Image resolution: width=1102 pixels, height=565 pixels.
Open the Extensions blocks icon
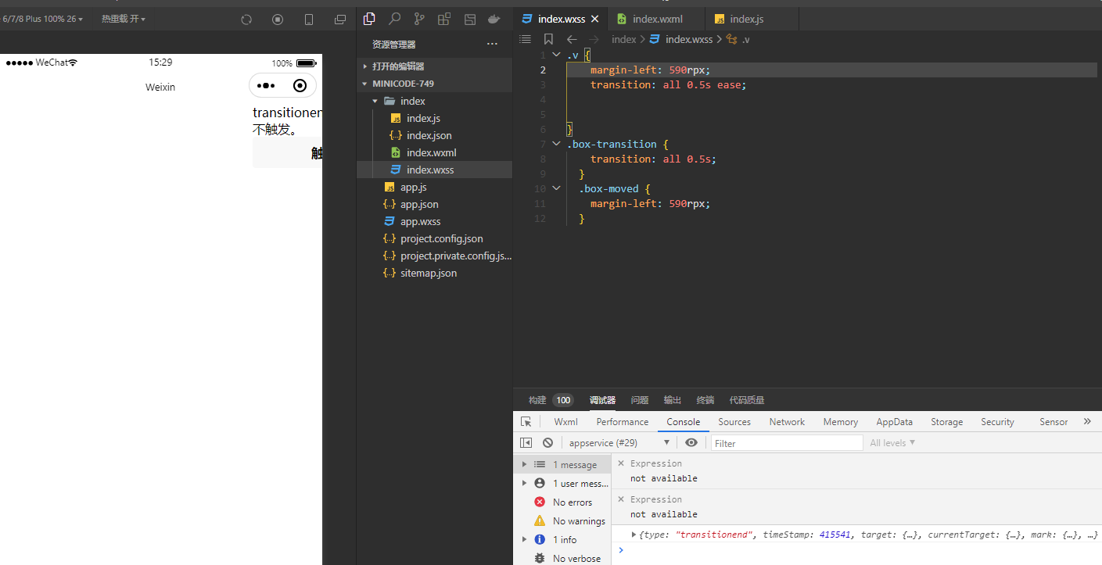coord(444,19)
